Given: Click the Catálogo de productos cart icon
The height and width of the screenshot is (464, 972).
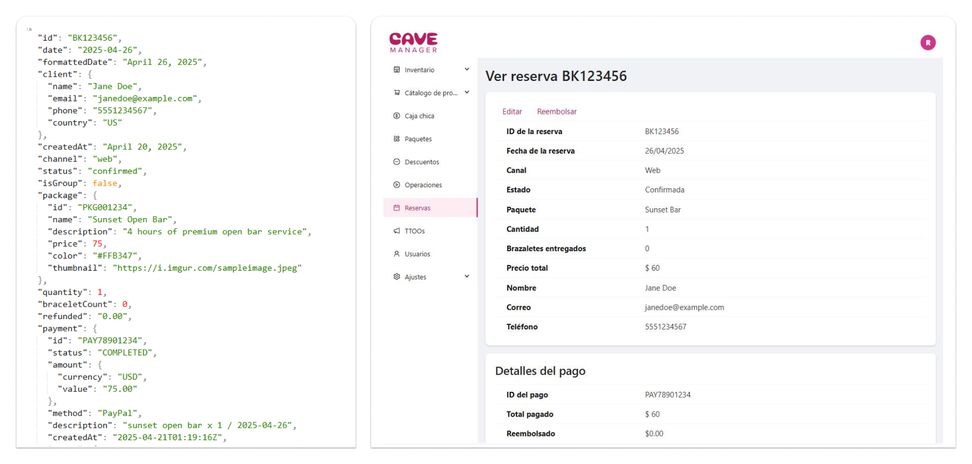Looking at the screenshot, I should click(x=396, y=93).
